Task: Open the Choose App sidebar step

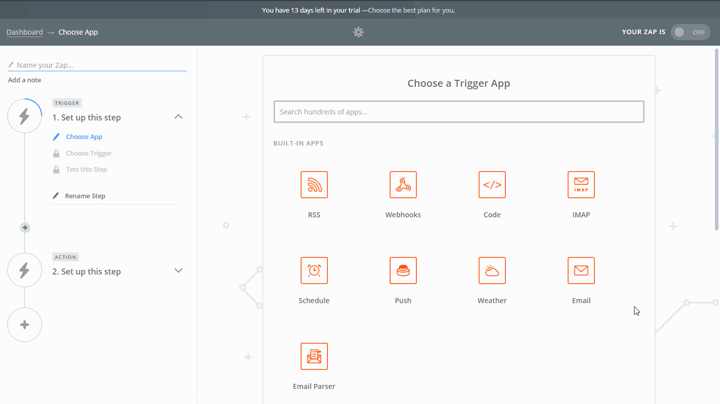Action: pyautogui.click(x=84, y=137)
